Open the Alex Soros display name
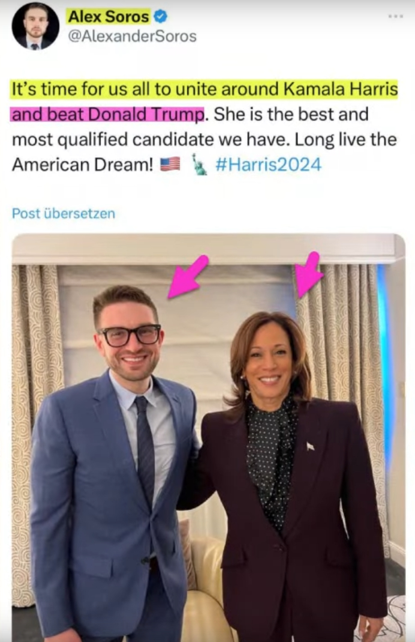 coord(108,16)
